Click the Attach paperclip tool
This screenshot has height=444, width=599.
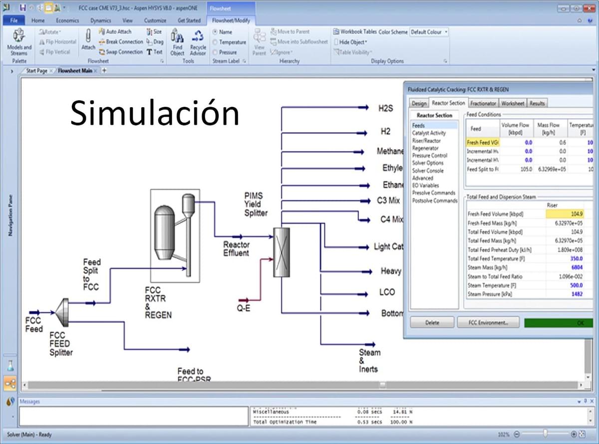88,39
